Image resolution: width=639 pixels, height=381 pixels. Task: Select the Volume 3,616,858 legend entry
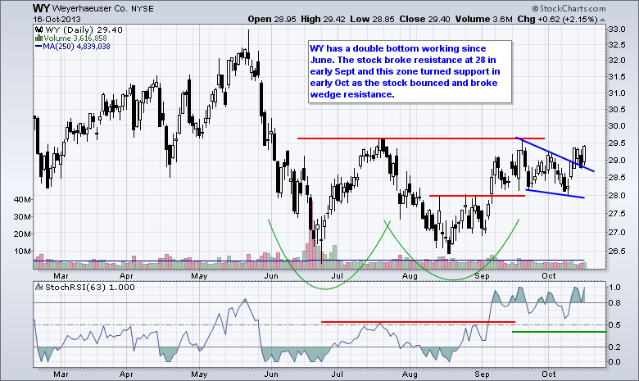coord(75,39)
